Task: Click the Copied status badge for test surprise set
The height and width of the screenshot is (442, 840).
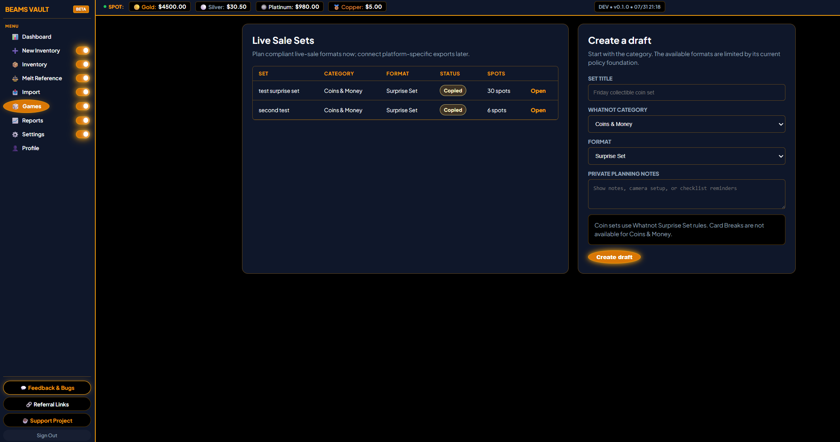Action: point(453,90)
